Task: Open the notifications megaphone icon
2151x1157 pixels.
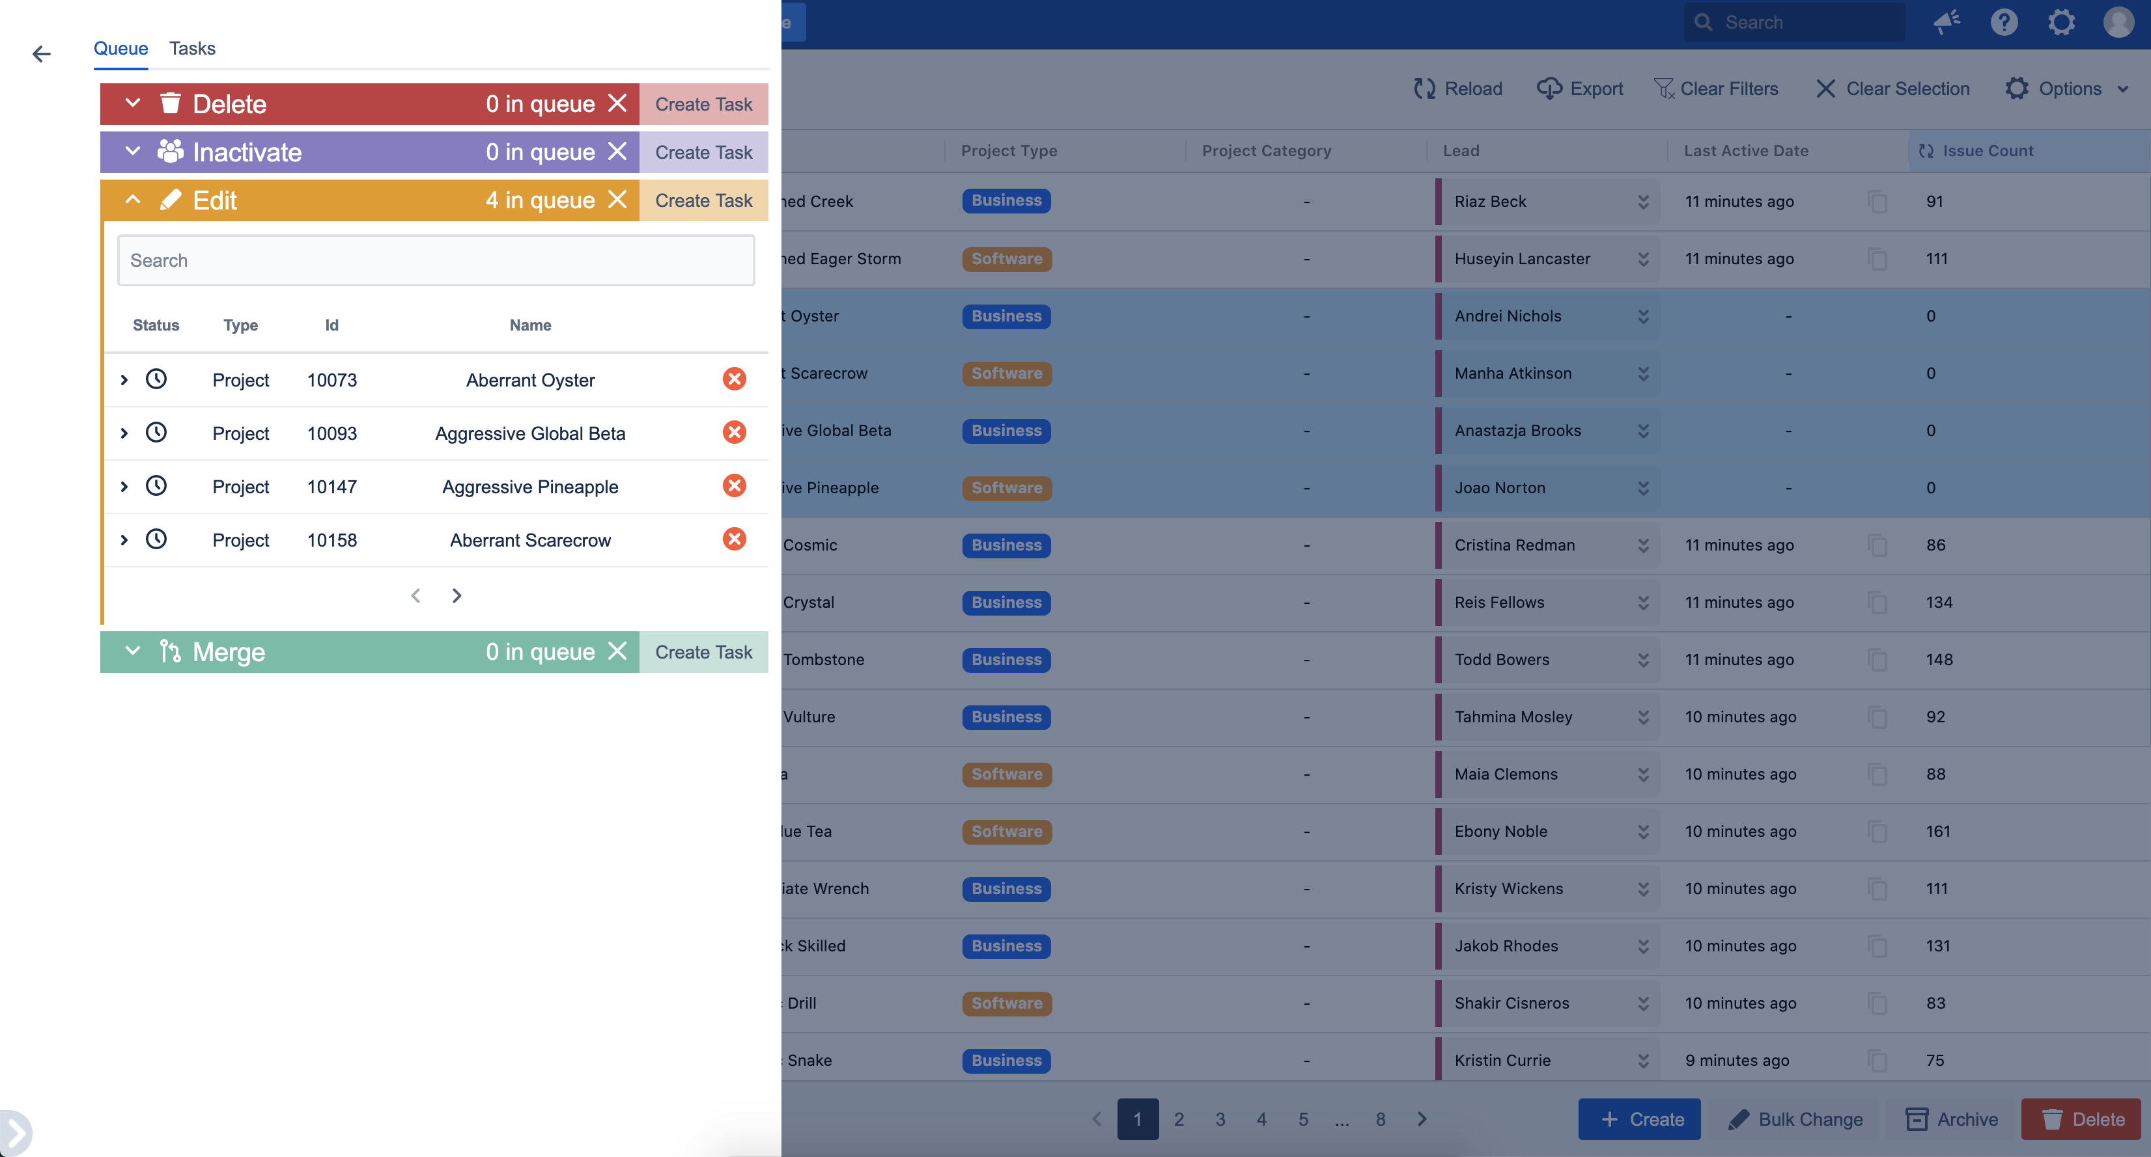Action: tap(1947, 23)
